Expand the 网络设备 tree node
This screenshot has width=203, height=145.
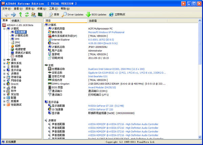point(4,81)
